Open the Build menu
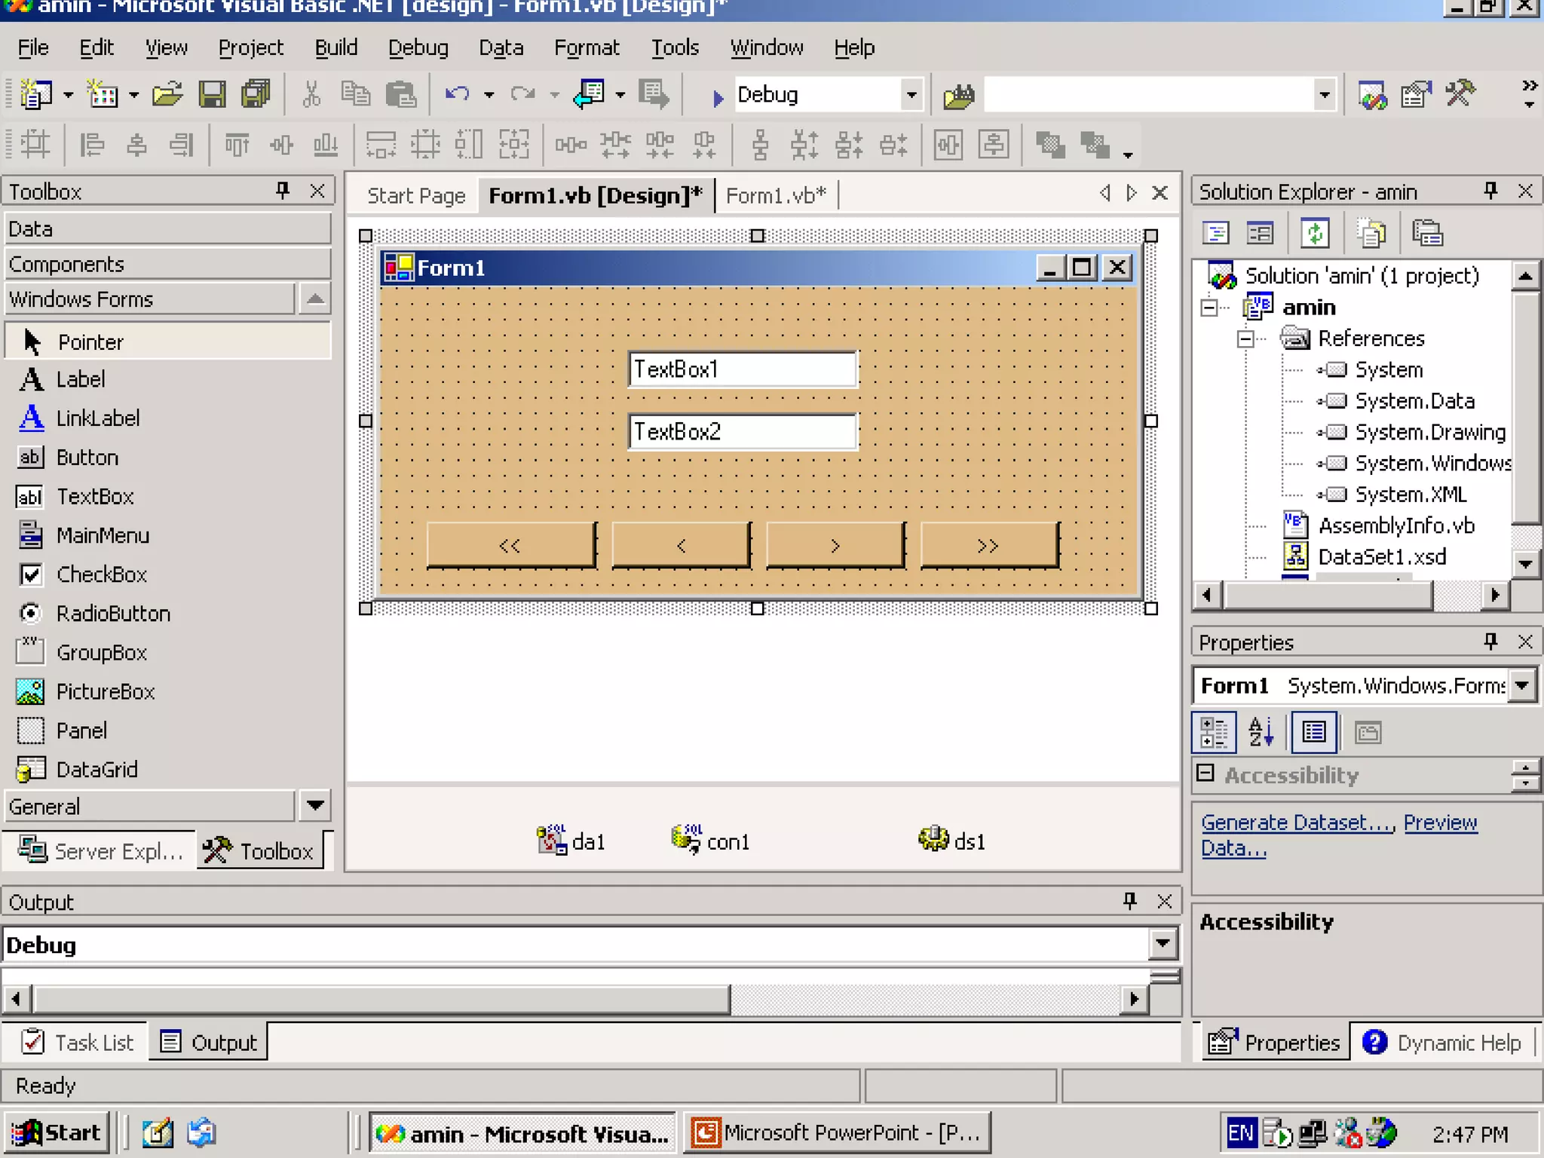This screenshot has height=1158, width=1544. [335, 47]
